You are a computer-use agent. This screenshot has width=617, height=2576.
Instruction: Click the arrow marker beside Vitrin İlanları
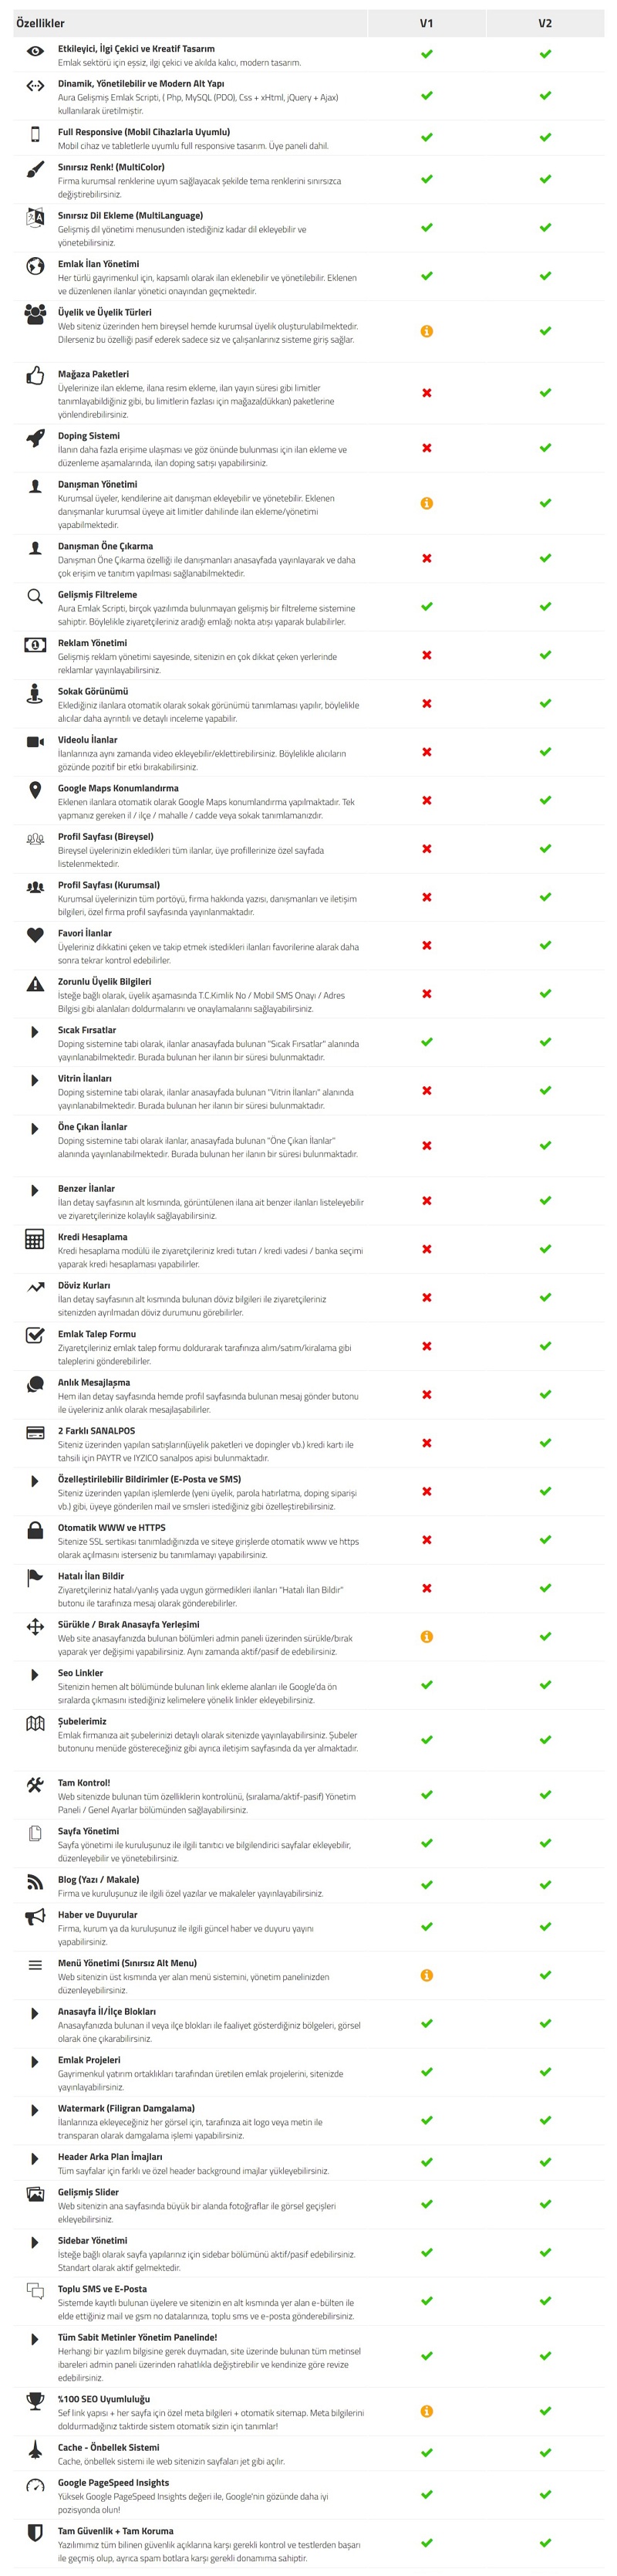click(35, 1080)
